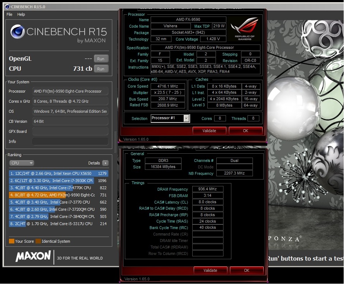Click Validate in CPU-Z processor window
The image size is (344, 284).
point(209,131)
